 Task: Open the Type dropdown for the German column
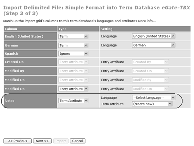[x=73, y=45]
